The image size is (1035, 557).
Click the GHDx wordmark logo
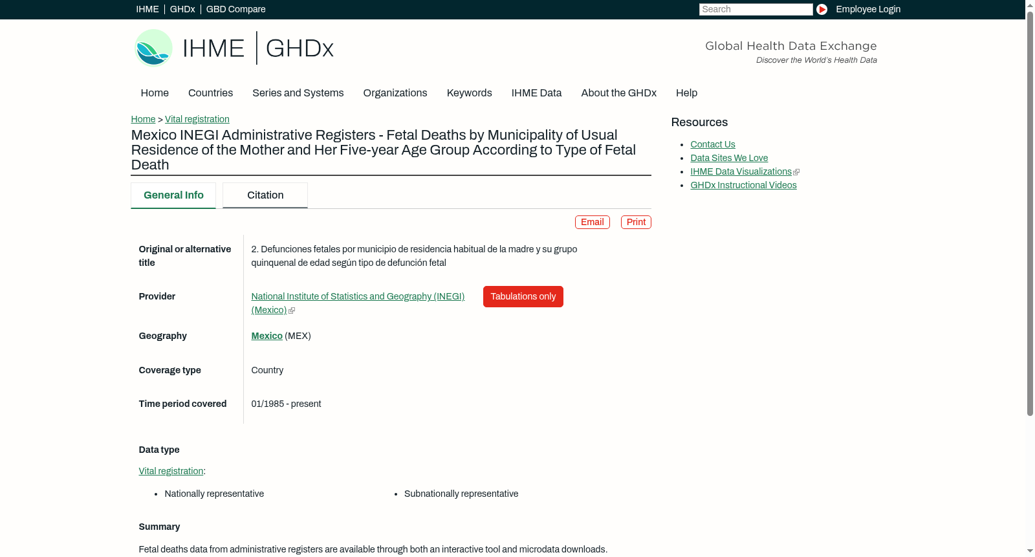[x=300, y=49]
